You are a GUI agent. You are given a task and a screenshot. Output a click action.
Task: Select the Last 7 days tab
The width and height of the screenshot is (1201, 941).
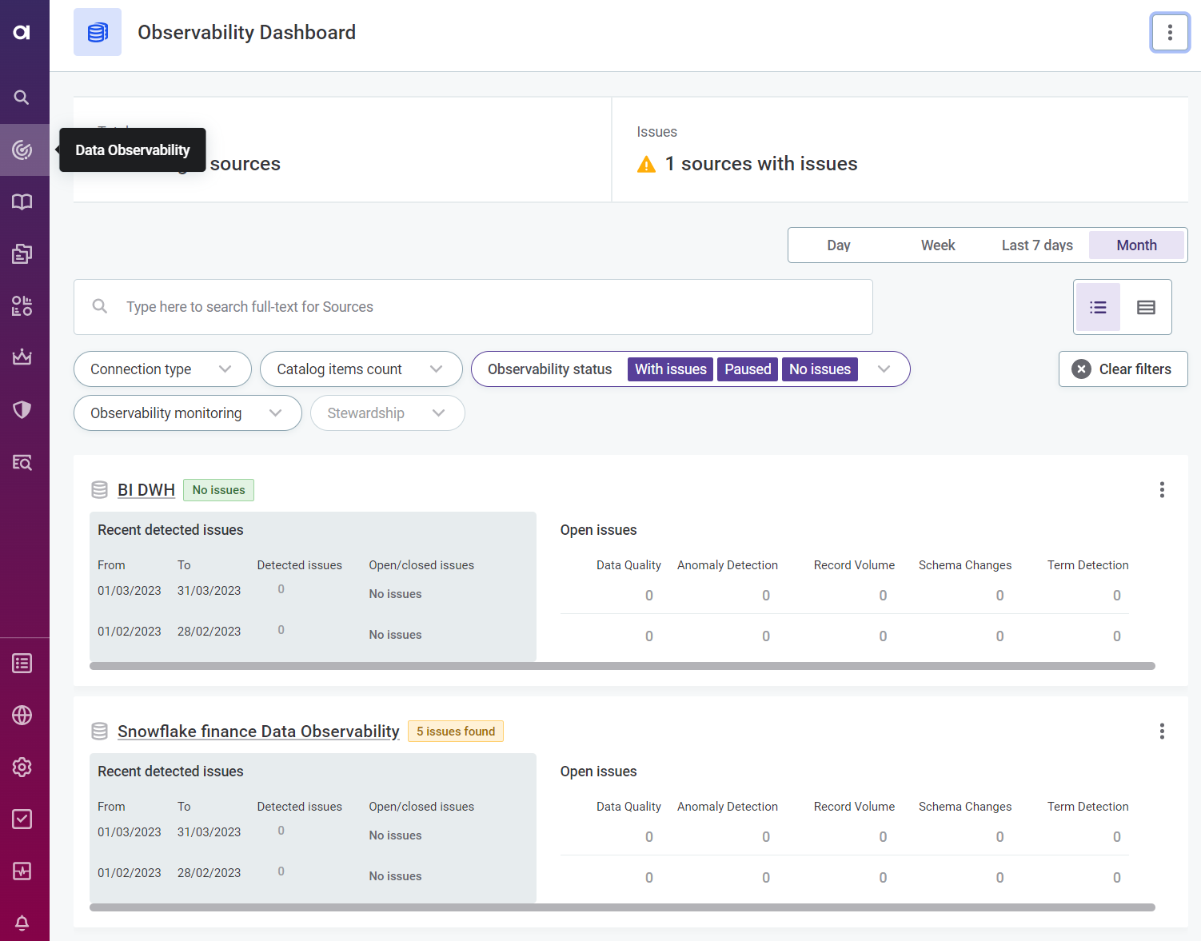pos(1036,245)
